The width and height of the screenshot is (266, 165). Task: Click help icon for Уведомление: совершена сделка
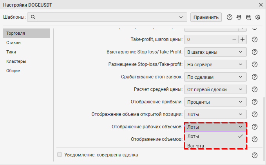[x=254, y=155]
